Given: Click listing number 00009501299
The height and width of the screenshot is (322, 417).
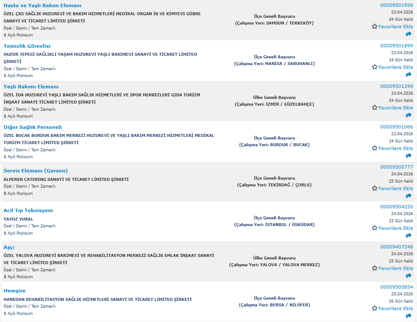Looking at the screenshot, I should click(396, 86).
